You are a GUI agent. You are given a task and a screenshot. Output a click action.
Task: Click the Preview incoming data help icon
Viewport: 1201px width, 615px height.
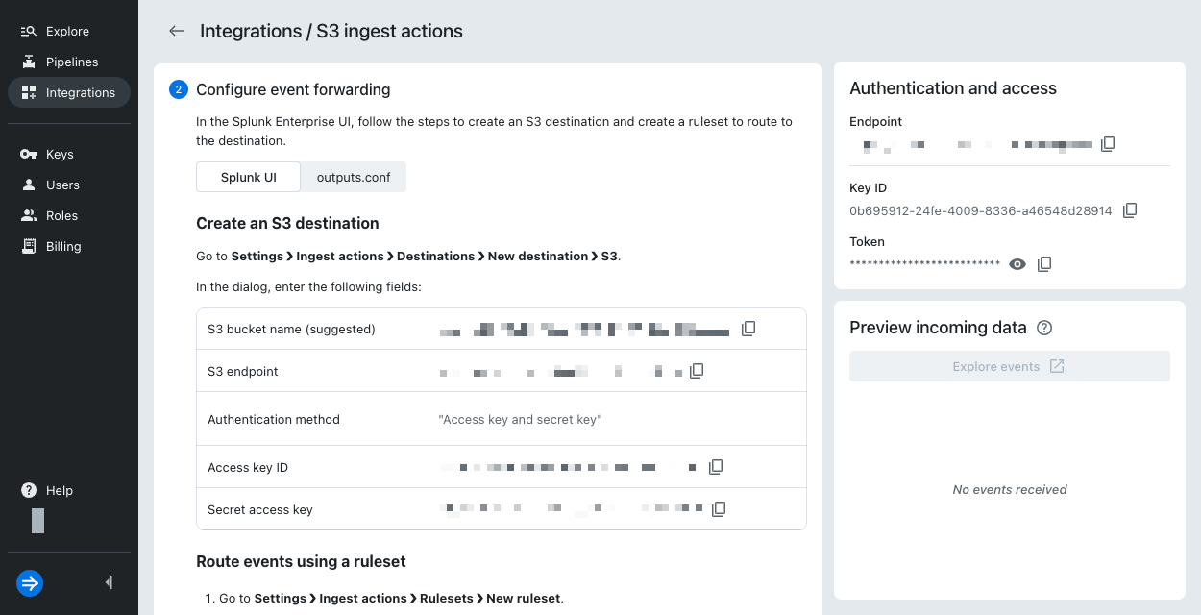coord(1045,328)
